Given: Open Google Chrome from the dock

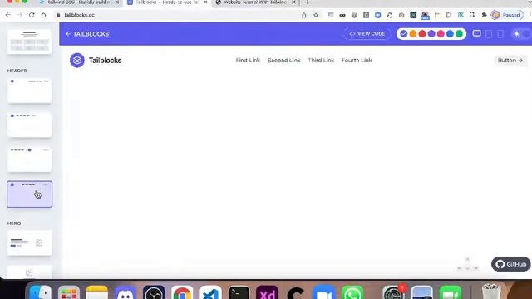Looking at the screenshot, I should point(182,292).
